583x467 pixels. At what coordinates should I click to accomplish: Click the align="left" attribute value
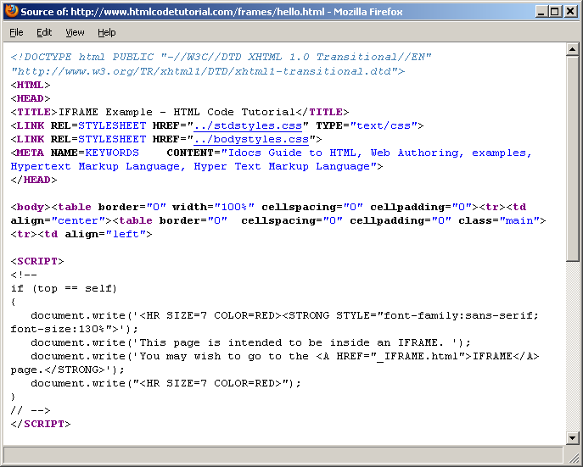(x=126, y=234)
